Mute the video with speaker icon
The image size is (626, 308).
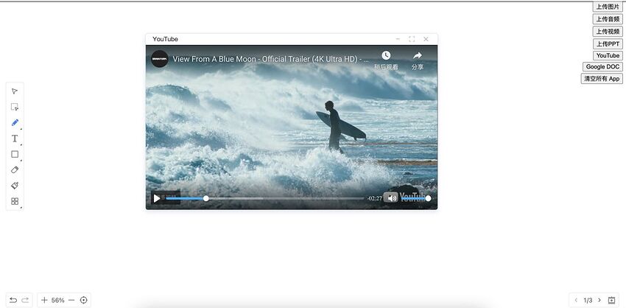click(391, 198)
